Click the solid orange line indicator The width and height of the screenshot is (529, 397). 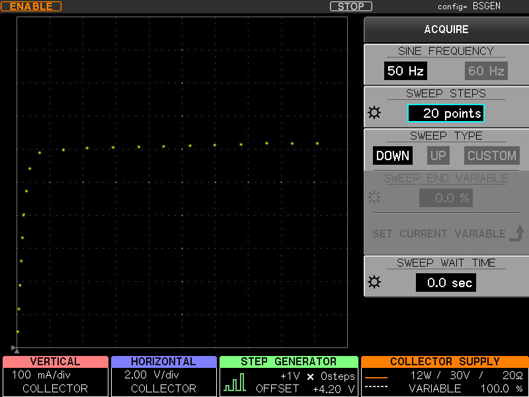tap(376, 377)
